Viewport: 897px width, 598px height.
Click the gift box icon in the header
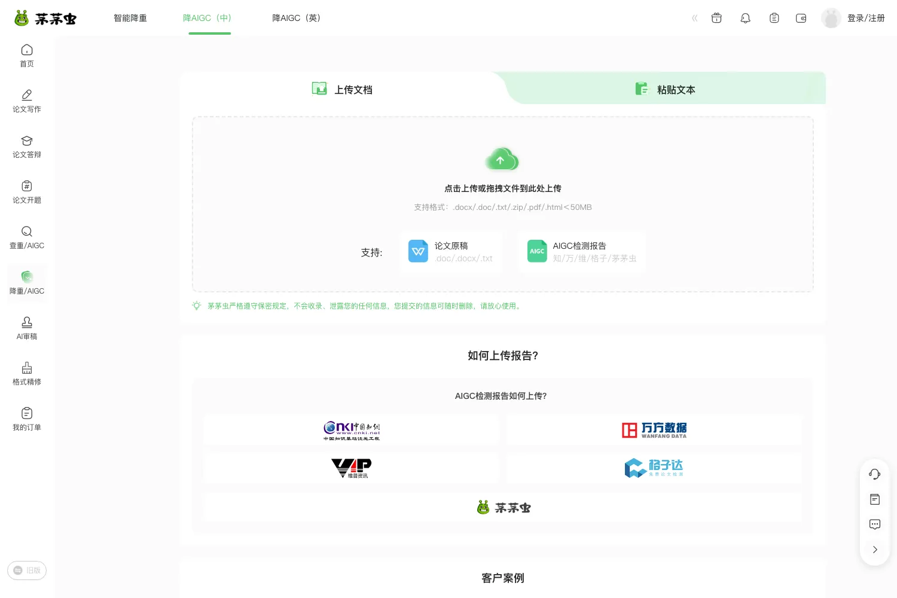tap(716, 18)
